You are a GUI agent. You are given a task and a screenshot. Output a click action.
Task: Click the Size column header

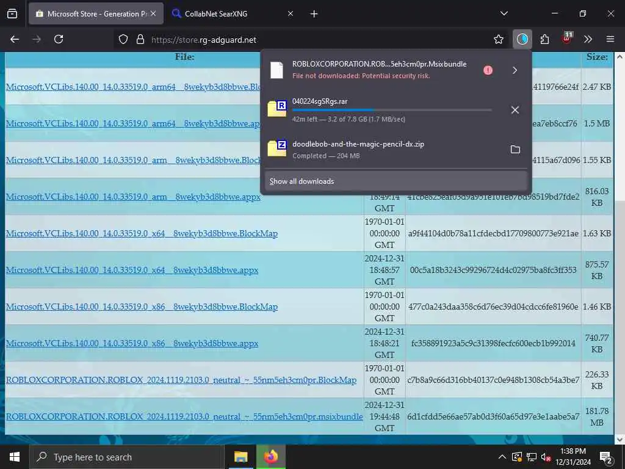(597, 57)
